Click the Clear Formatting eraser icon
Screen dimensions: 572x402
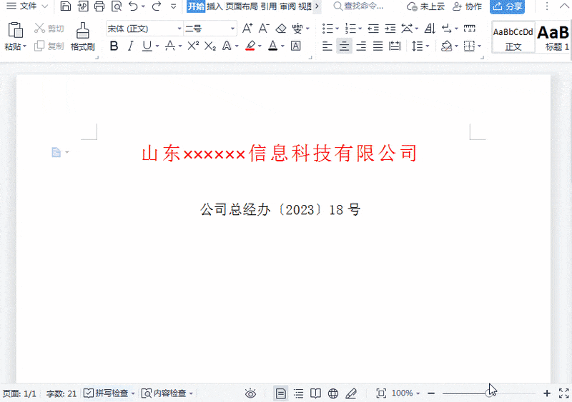coord(281,28)
